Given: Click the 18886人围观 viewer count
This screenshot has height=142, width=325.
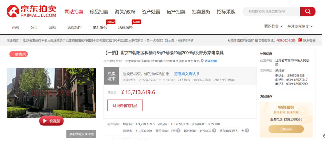Looking at the screenshot, I should pyautogui.click(x=202, y=80).
